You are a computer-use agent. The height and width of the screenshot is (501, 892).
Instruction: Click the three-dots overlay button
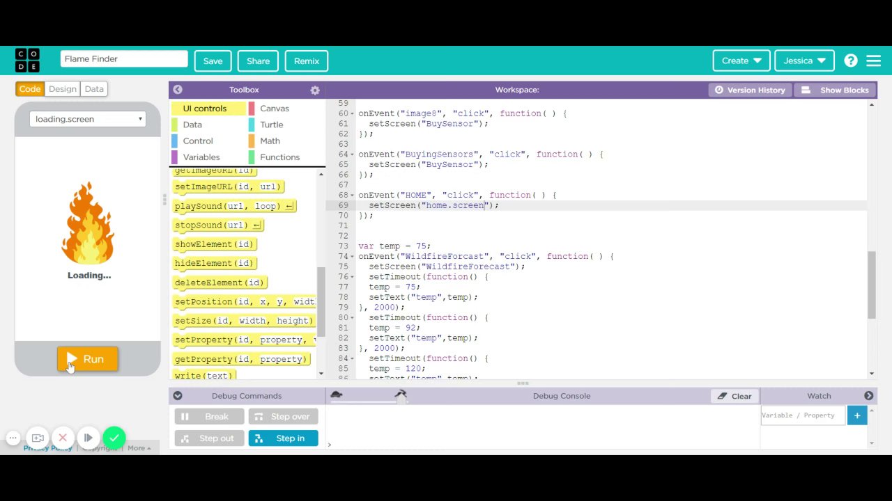pos(13,438)
